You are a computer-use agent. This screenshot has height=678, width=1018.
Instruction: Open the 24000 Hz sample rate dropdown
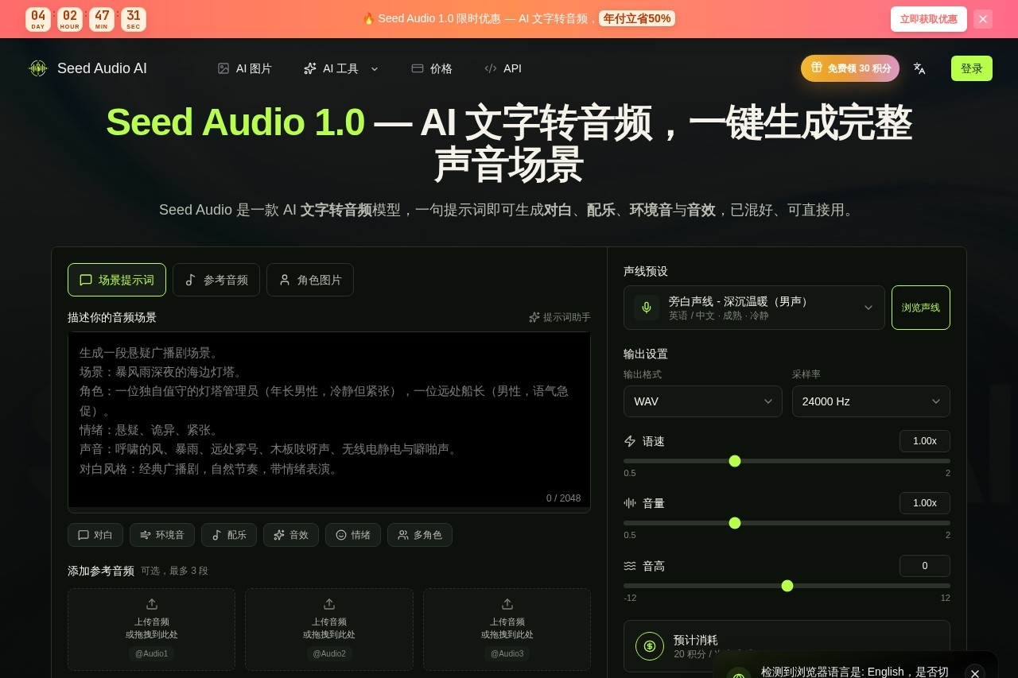[x=871, y=401]
